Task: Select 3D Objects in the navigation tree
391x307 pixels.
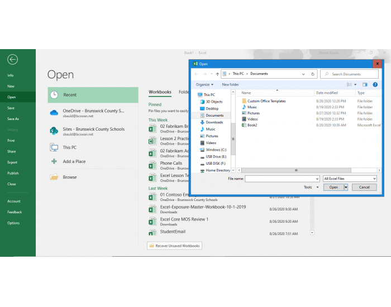Action: tap(214, 102)
